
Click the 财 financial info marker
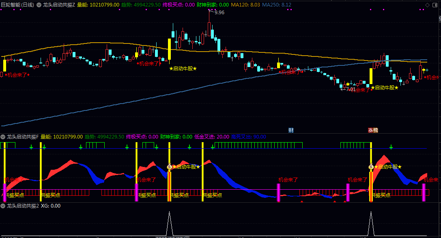pos(290,130)
